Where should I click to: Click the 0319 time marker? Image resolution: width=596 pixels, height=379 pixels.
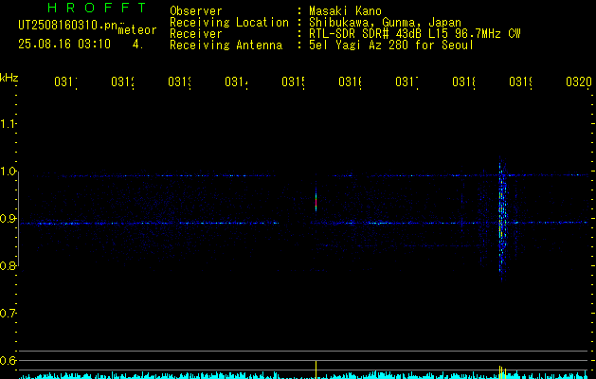pyautogui.click(x=521, y=81)
